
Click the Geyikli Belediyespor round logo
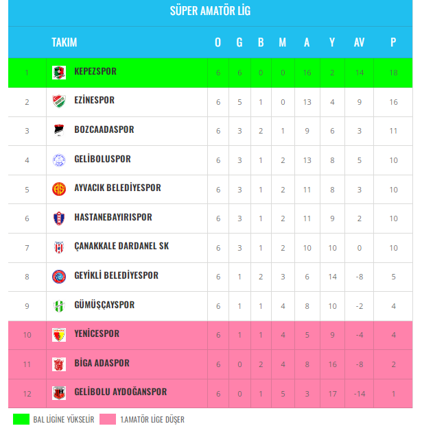click(59, 277)
